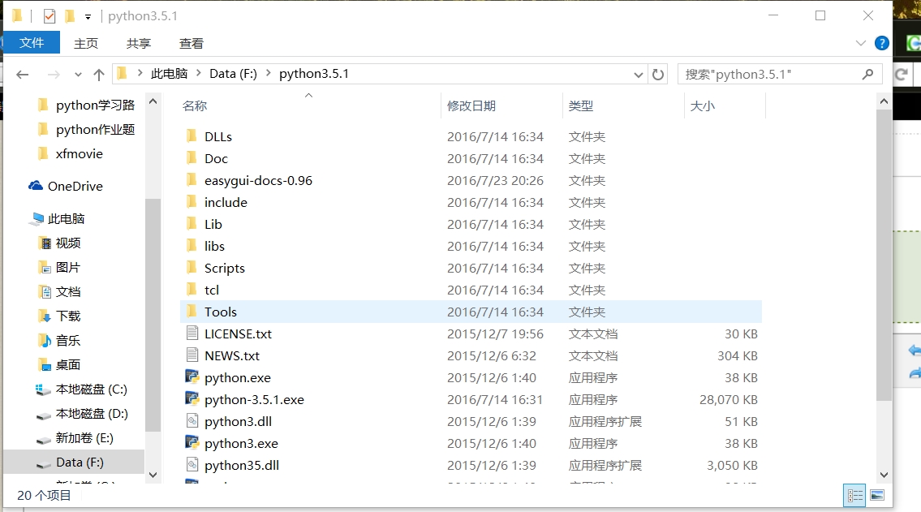
Task: Click the refresh button in address bar
Action: pos(658,74)
